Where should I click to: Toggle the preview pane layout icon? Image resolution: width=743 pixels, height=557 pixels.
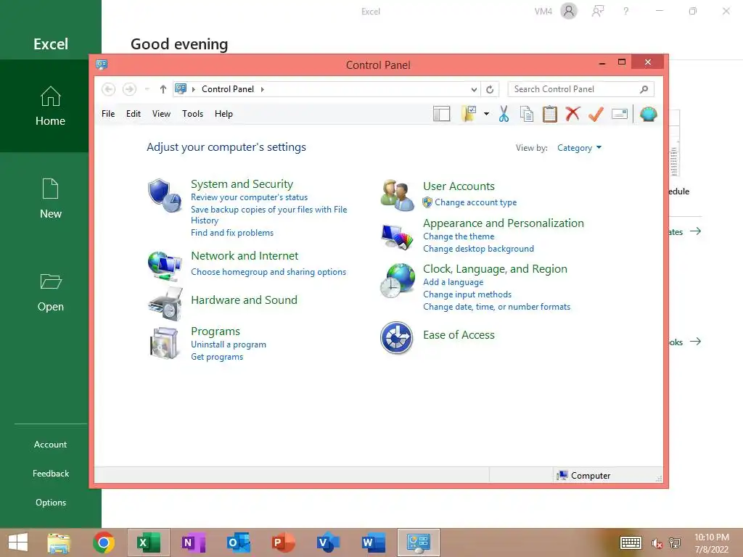click(x=442, y=114)
